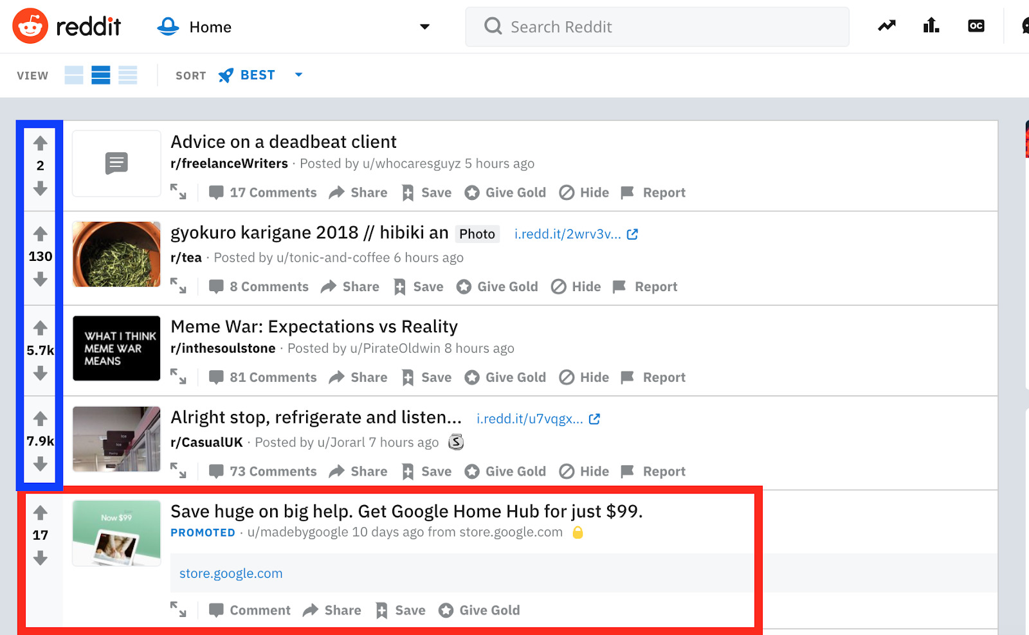Screen dimensions: 1029x635
Task: Open the Google Home Hub ad thumbnail
Action: click(116, 533)
